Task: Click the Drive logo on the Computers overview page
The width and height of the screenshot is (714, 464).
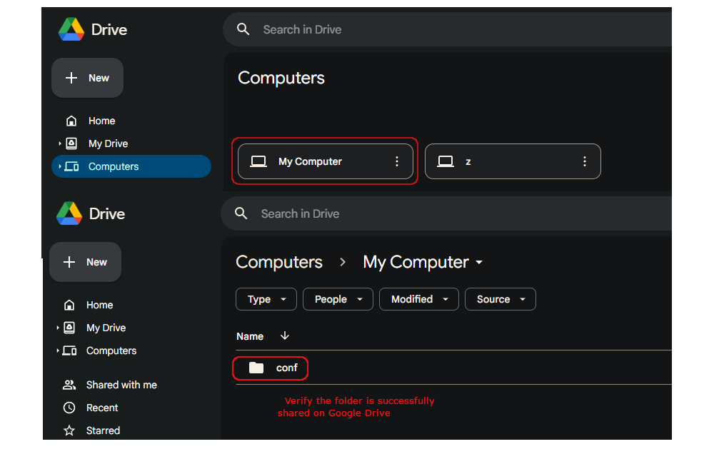Action: pos(71,29)
